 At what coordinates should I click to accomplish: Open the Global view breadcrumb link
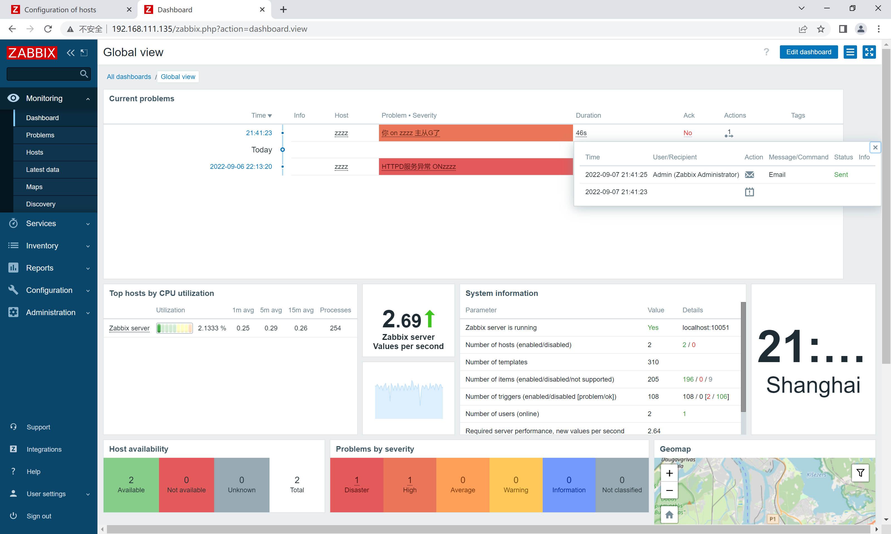[178, 77]
